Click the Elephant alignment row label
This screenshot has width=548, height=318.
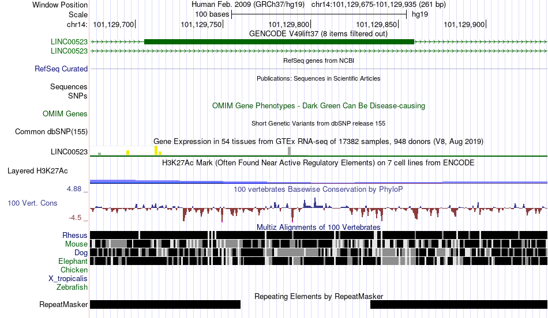pos(73,261)
